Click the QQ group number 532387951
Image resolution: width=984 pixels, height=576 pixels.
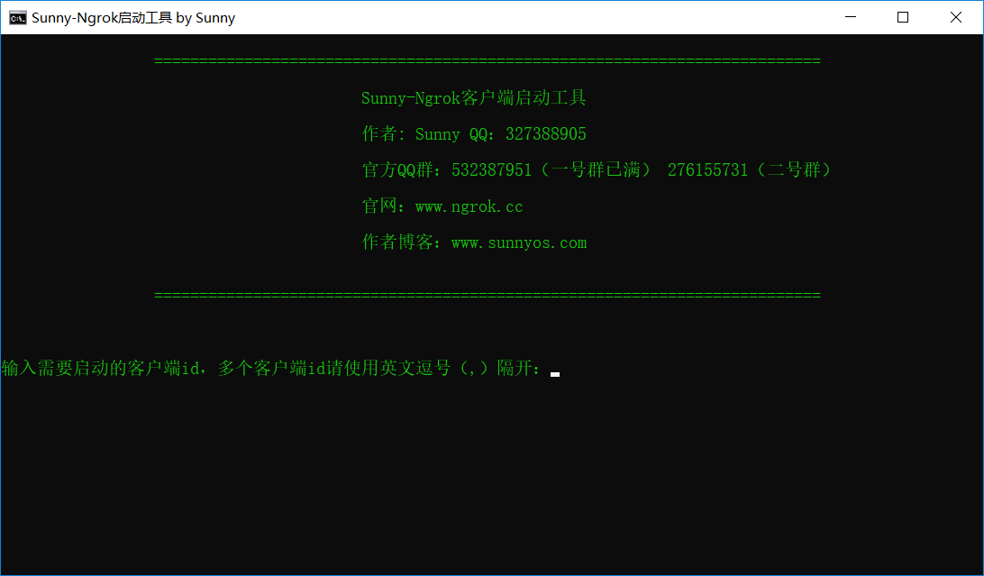(x=491, y=170)
